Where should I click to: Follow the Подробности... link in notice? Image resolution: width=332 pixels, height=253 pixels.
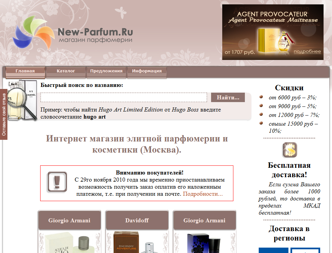point(203,194)
